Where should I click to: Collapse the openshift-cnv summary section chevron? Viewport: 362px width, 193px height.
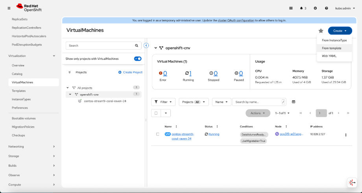pos(155,48)
